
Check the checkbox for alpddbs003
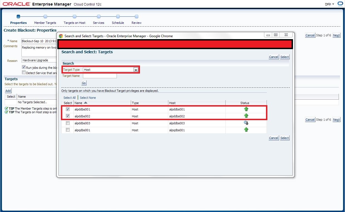[67, 123]
